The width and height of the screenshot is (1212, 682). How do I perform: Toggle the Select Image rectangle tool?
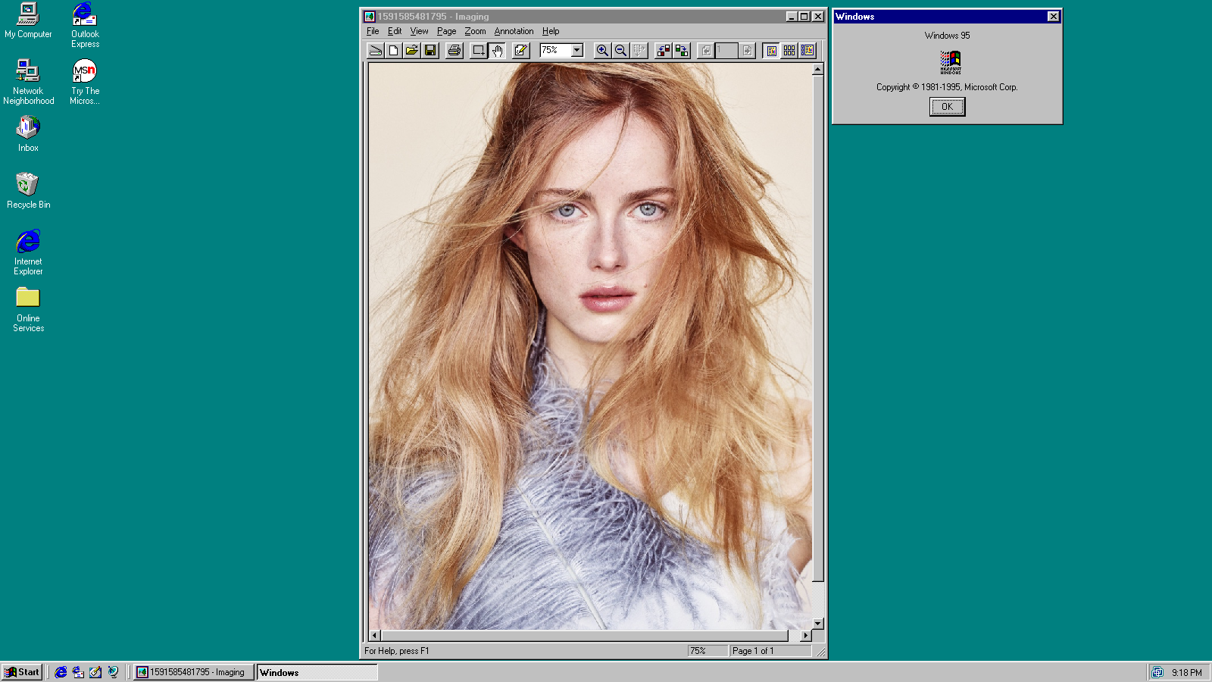(478, 51)
